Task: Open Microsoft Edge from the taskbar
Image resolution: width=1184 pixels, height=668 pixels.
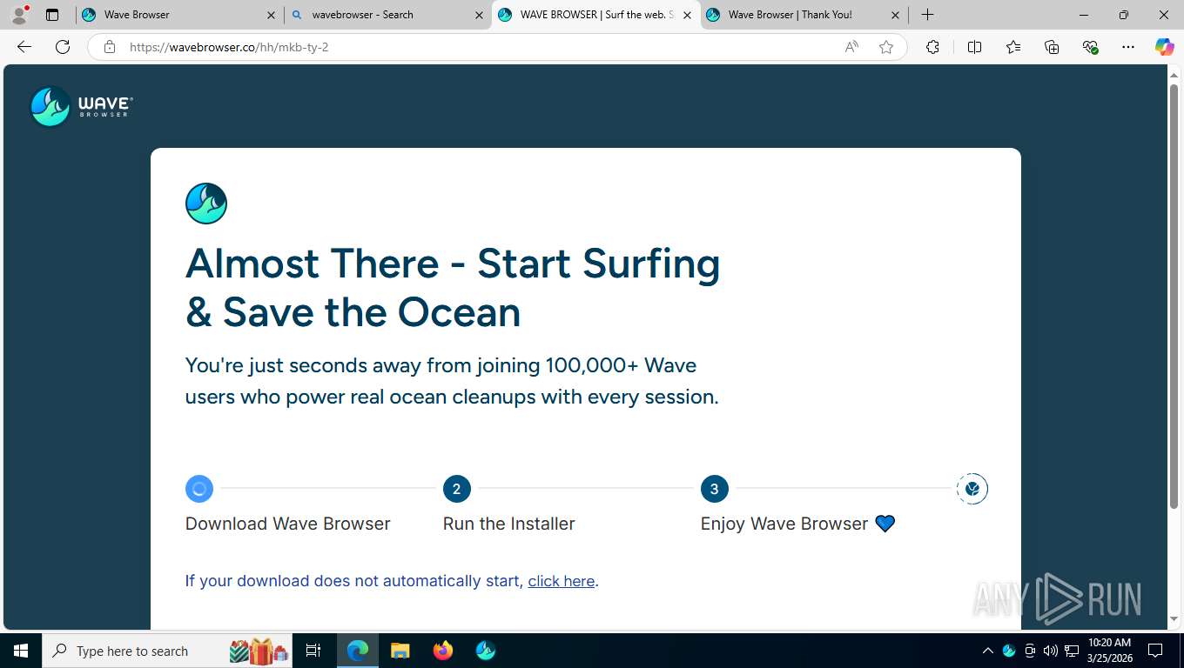Action: (358, 651)
